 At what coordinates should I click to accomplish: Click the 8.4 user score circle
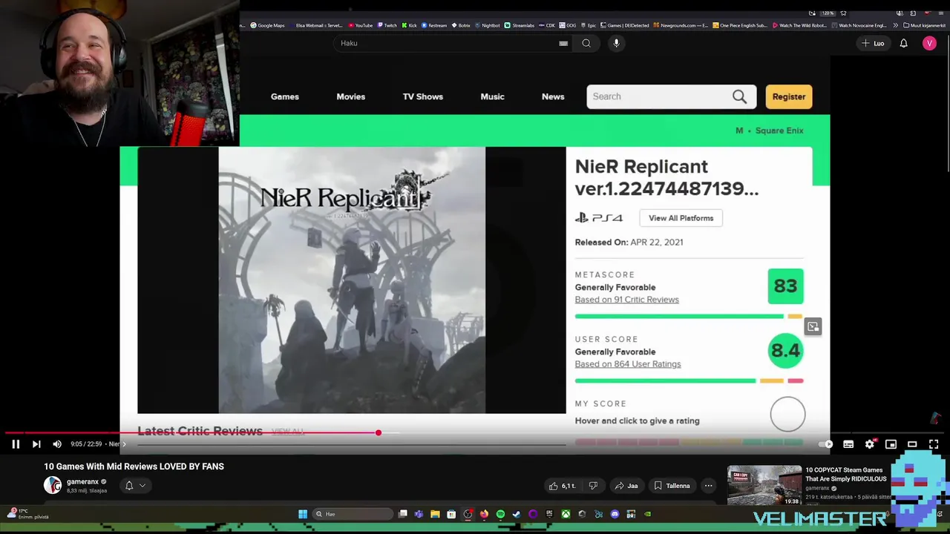pos(786,350)
